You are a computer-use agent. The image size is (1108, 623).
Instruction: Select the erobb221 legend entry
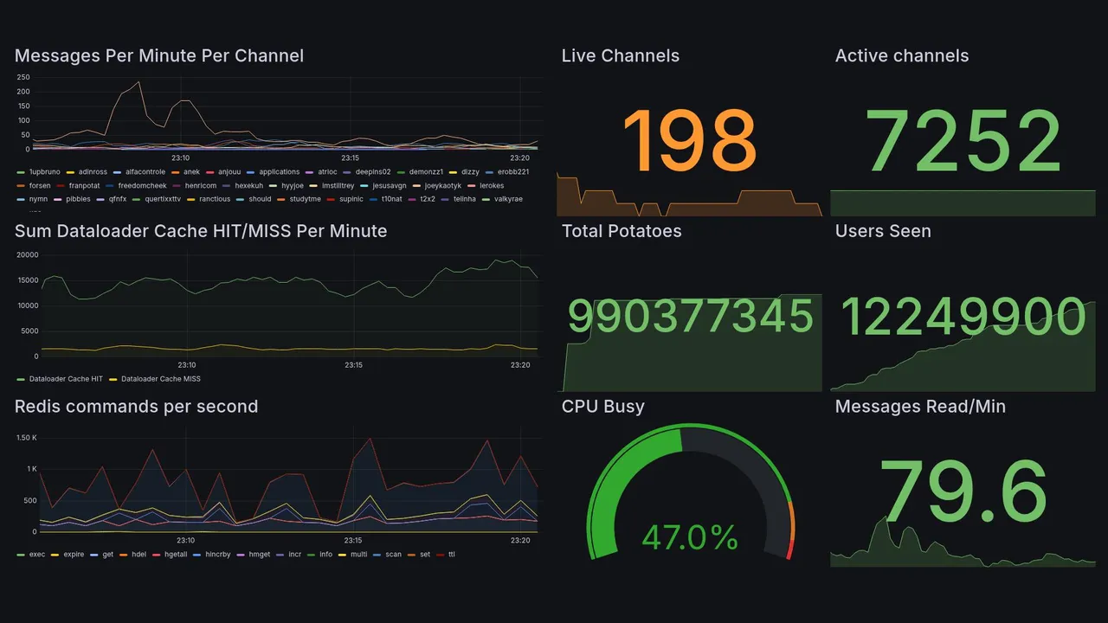[507, 172]
